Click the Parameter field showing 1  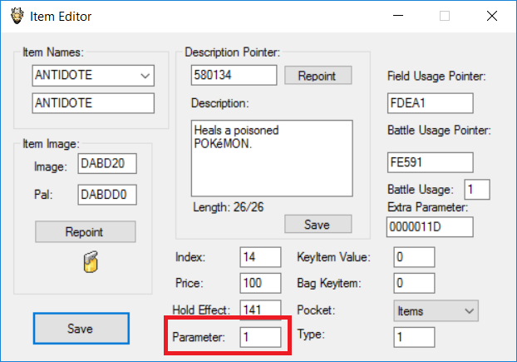[x=260, y=337]
